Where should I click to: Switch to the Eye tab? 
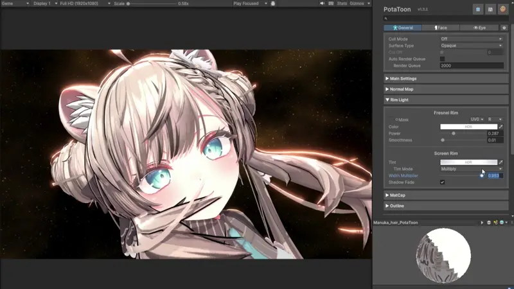point(479,28)
